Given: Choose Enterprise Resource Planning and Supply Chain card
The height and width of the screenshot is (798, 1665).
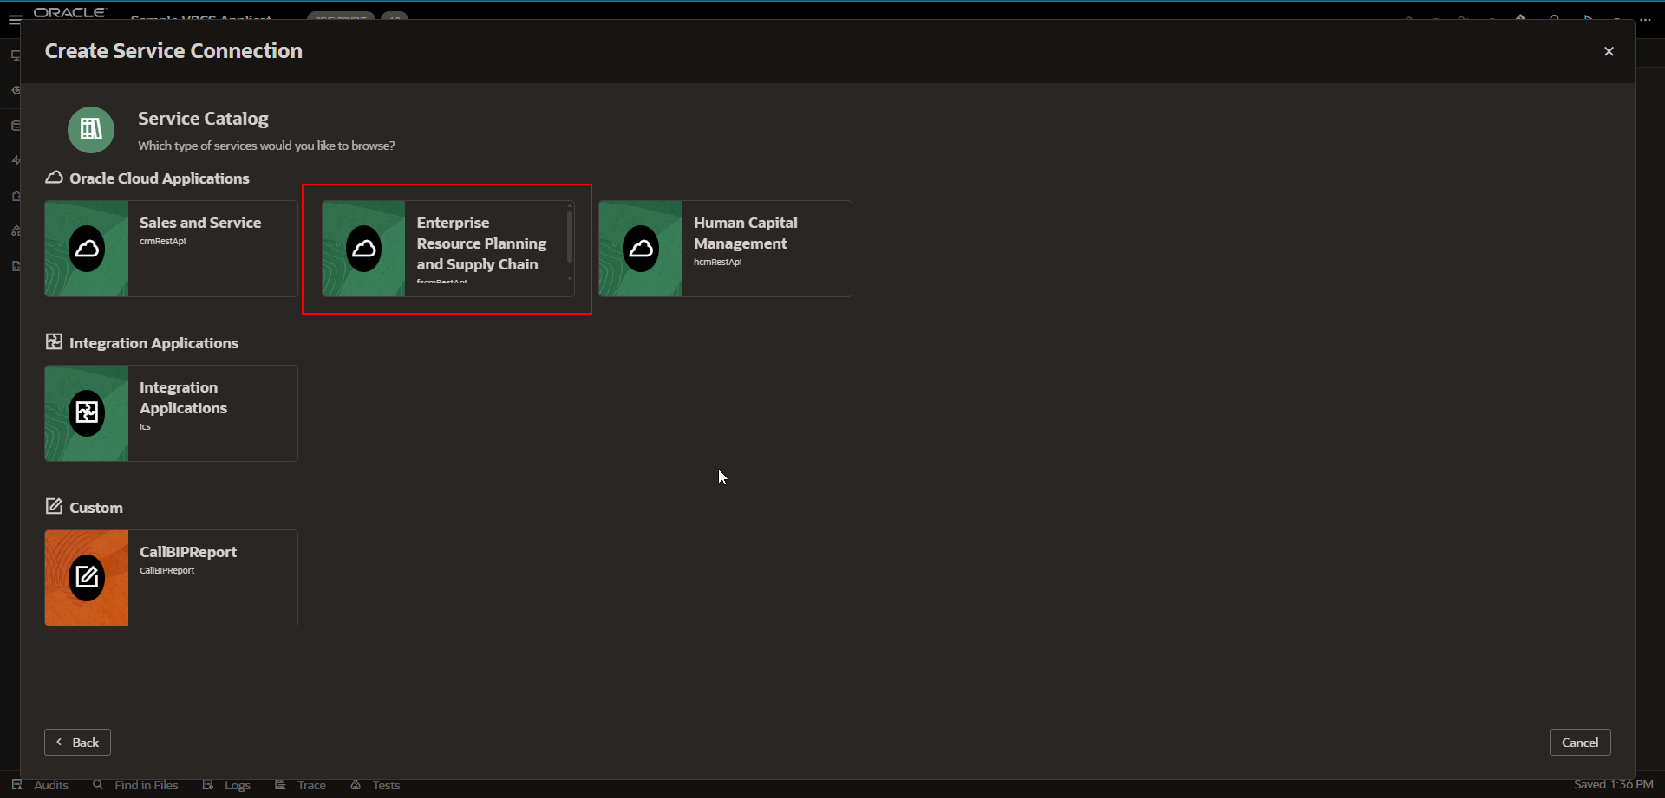Looking at the screenshot, I should (447, 249).
